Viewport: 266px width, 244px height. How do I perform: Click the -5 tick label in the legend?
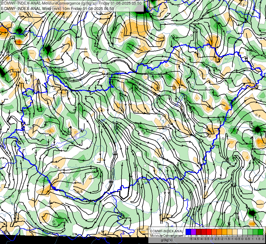pyautogui.click(x=191, y=239)
